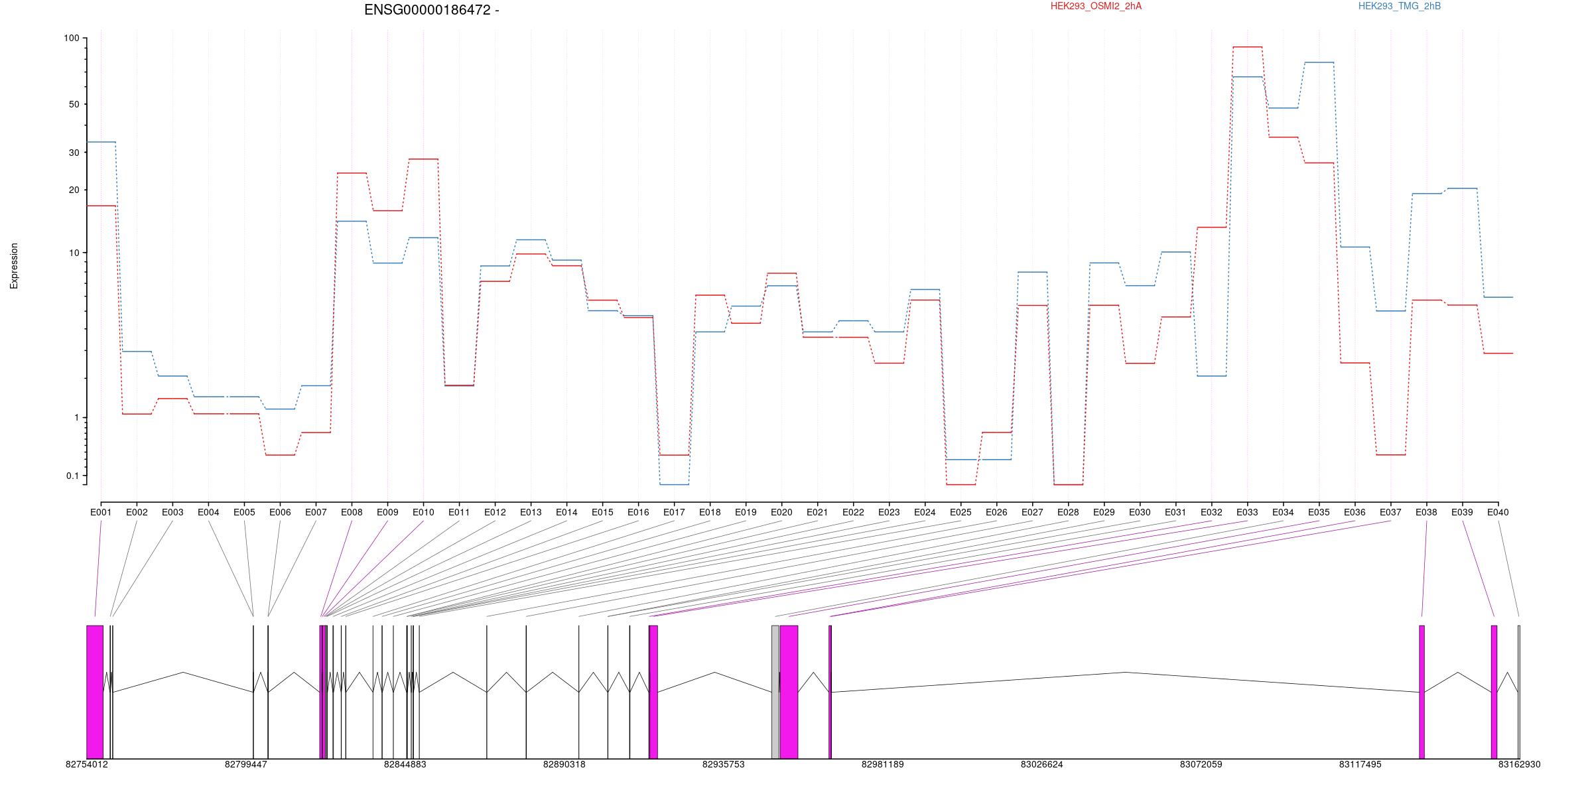The width and height of the screenshot is (1592, 796).
Task: Click exon label E013
Action: (531, 512)
